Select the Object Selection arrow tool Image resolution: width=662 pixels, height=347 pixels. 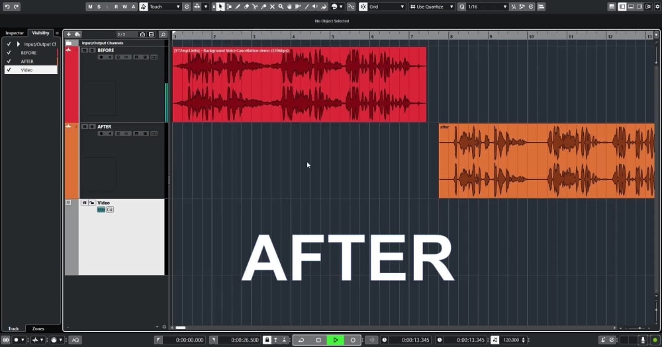[220, 7]
